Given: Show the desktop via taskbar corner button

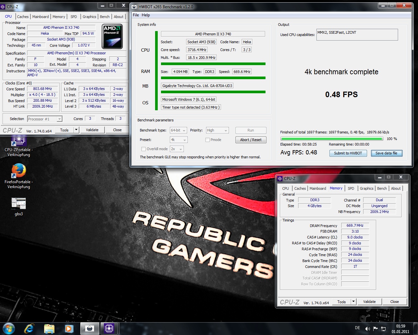Looking at the screenshot, I should (415, 328).
